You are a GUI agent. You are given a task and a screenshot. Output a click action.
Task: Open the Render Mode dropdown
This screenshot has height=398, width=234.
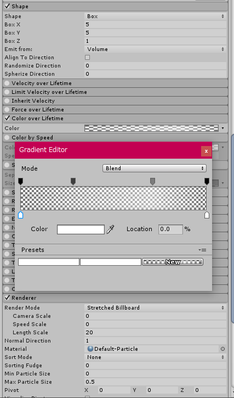155,307
